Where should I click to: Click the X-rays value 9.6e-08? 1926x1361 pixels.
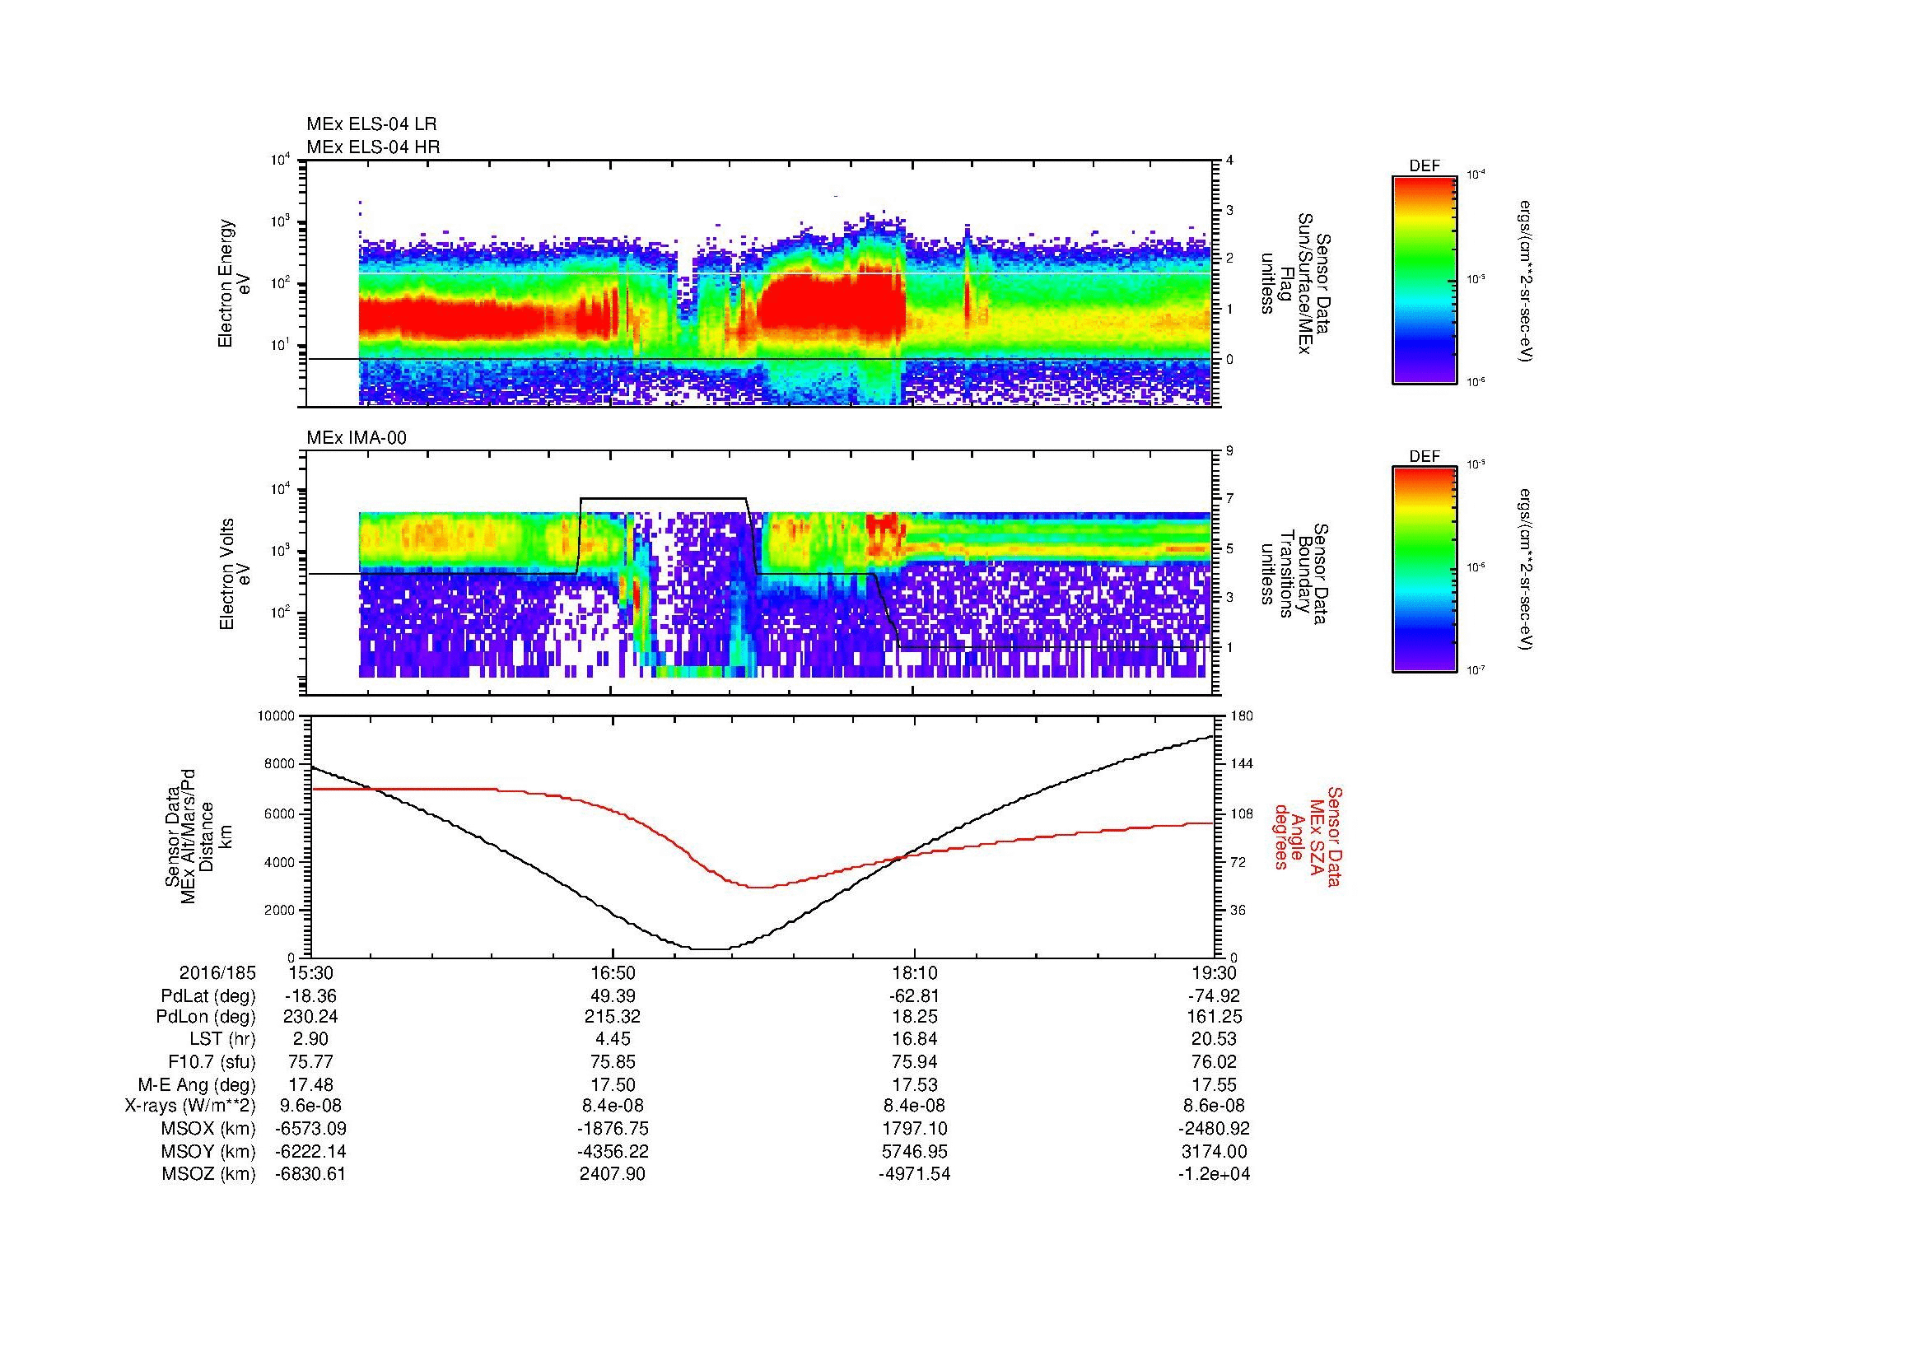(x=310, y=1106)
